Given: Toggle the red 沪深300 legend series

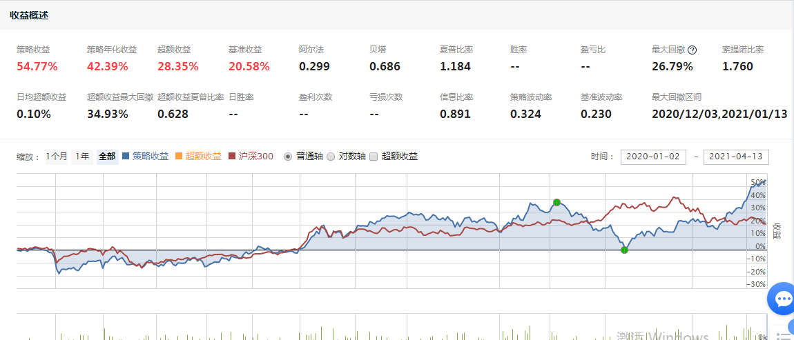Looking at the screenshot, I should (251, 157).
